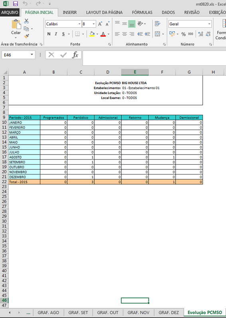Select the Format Painter brush
The height and width of the screenshot is (318, 226).
click(x=26, y=36)
